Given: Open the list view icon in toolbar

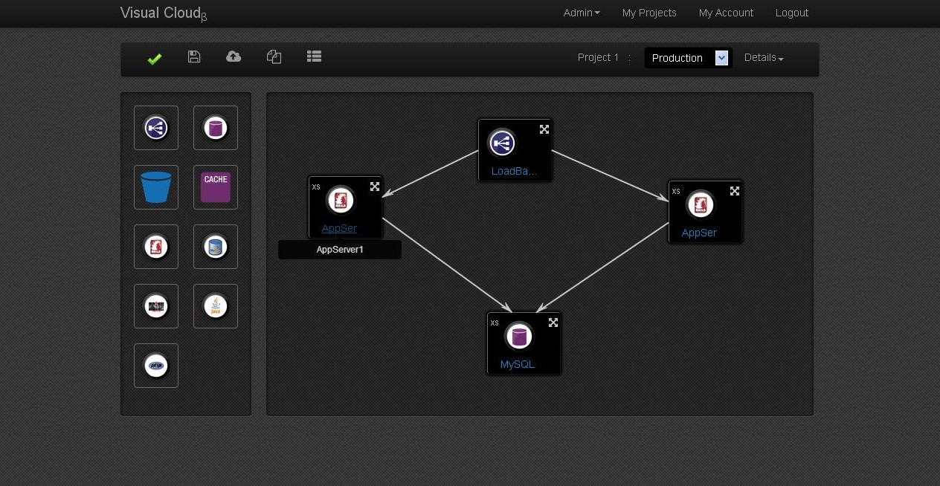Looking at the screenshot, I should pos(314,56).
